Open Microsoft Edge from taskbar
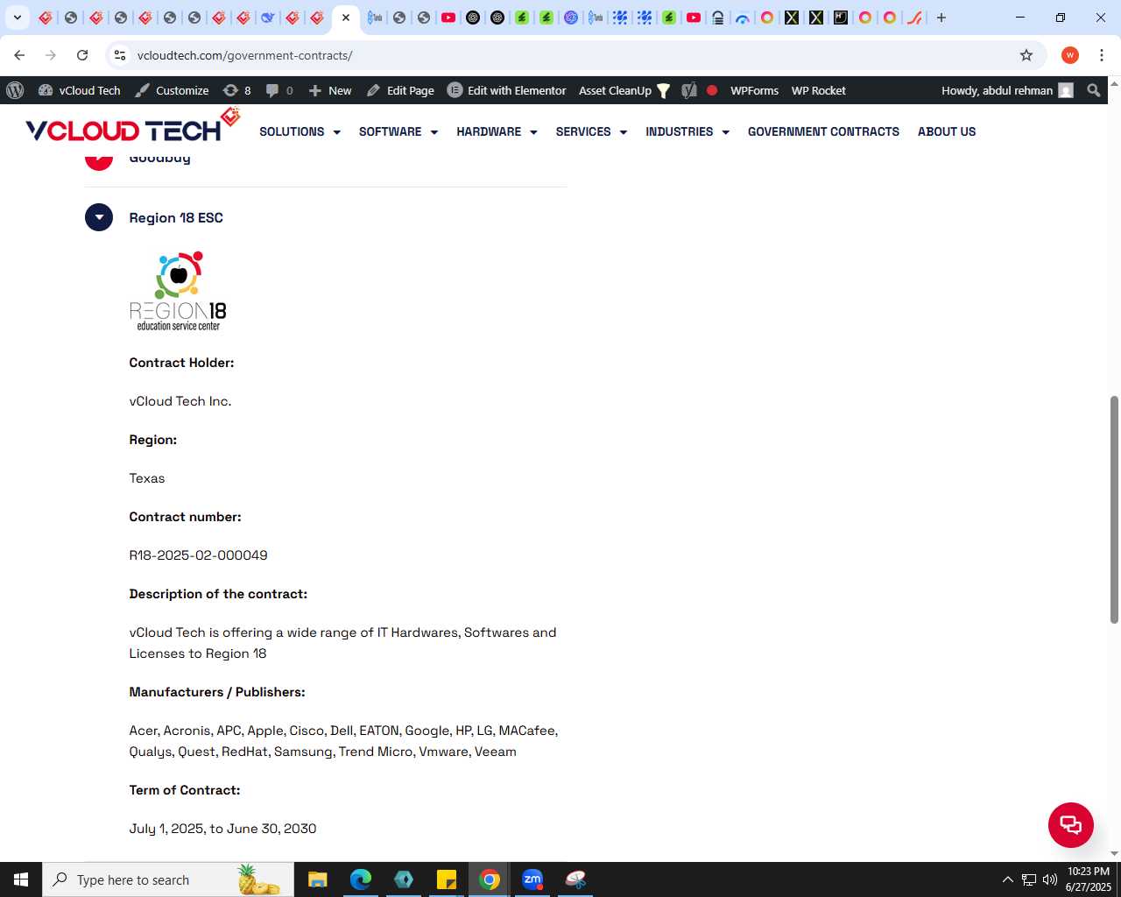The image size is (1121, 897). coord(360,879)
